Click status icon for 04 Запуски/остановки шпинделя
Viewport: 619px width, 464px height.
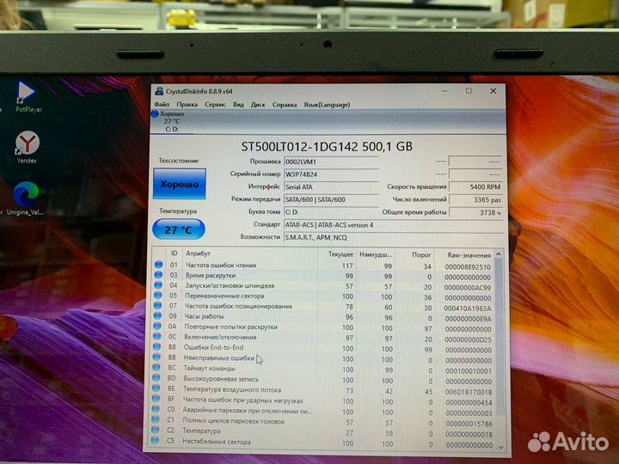click(158, 285)
